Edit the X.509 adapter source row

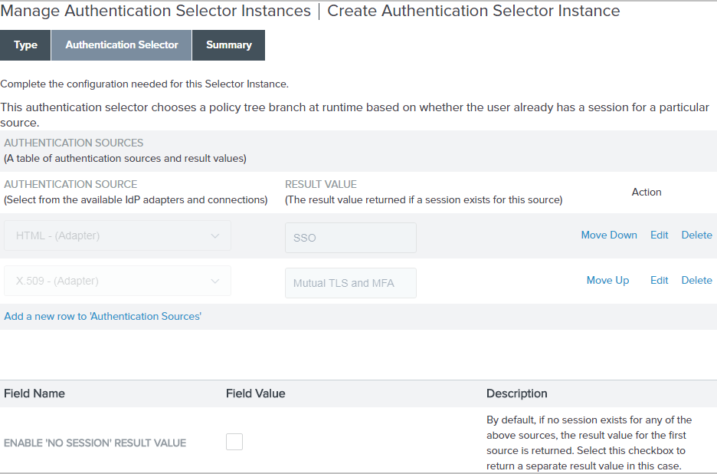[659, 280]
